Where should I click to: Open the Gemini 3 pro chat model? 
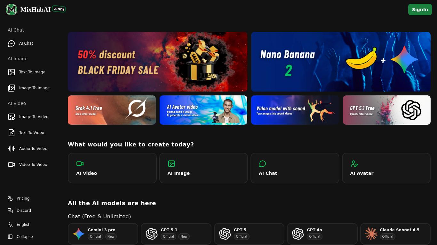coord(103,234)
